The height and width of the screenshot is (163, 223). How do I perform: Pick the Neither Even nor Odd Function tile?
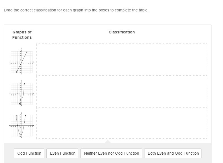[x=111, y=153]
